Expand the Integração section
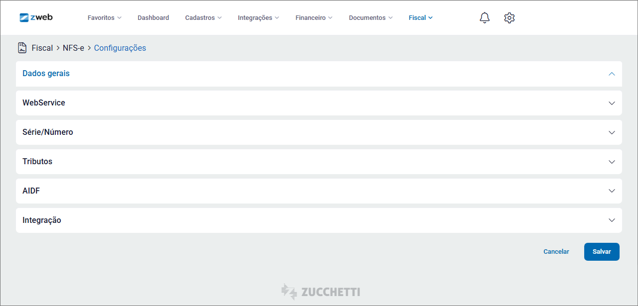Screen dimensions: 638x306 click(x=612, y=220)
